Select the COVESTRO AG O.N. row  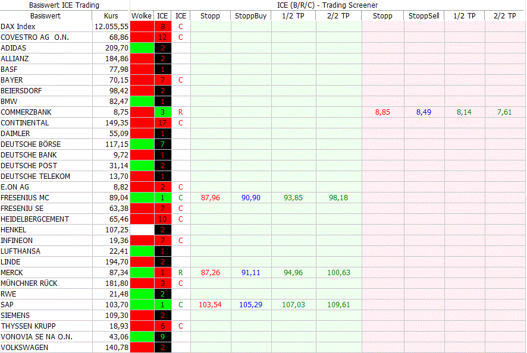[35, 37]
